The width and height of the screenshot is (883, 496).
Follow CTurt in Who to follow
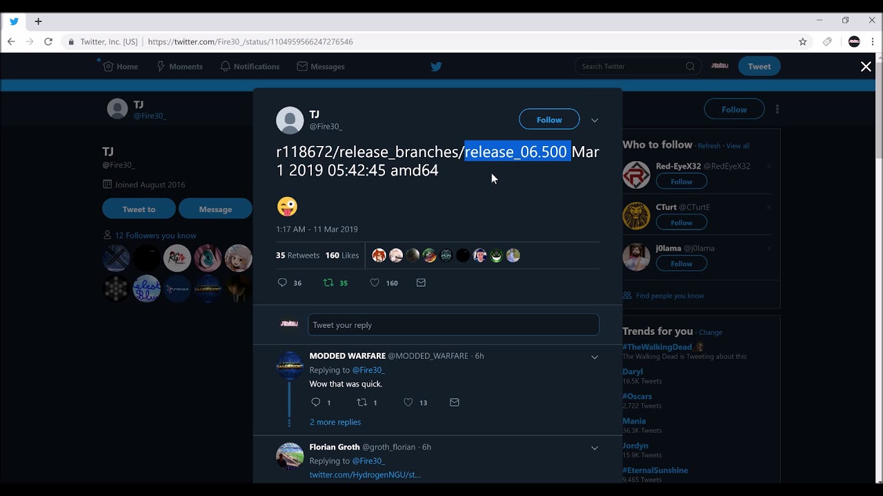tap(681, 223)
